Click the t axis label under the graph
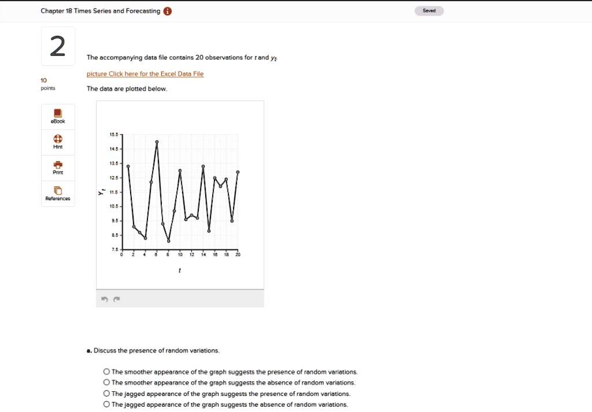The image size is (592, 412). (179, 269)
